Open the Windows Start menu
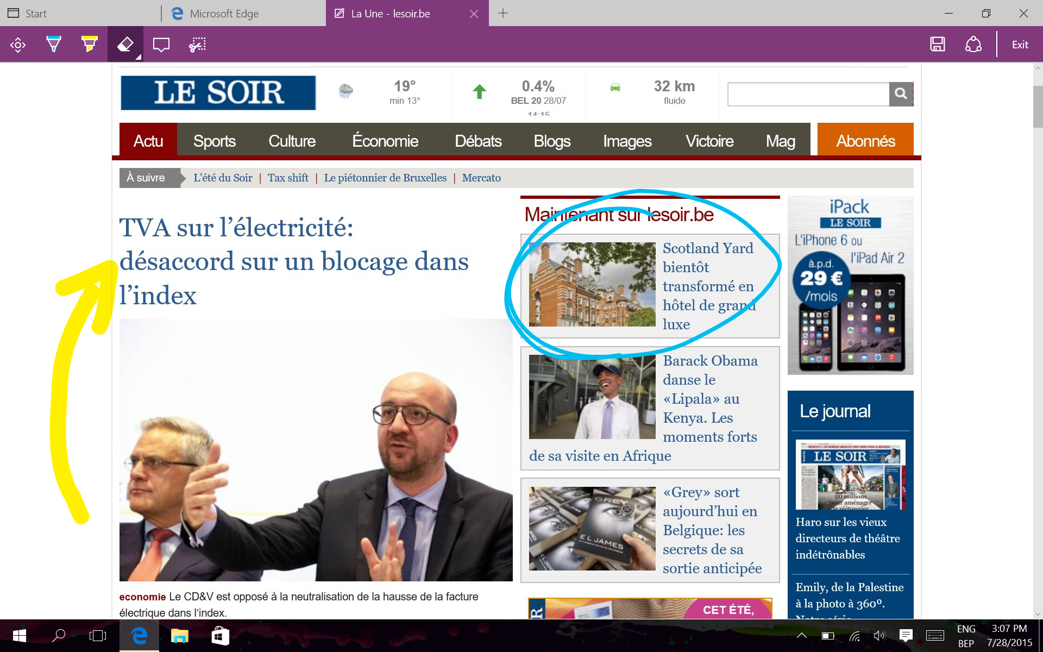 pos(20,635)
